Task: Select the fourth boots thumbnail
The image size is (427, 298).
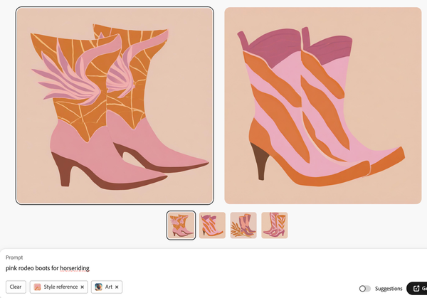Action: [x=275, y=225]
